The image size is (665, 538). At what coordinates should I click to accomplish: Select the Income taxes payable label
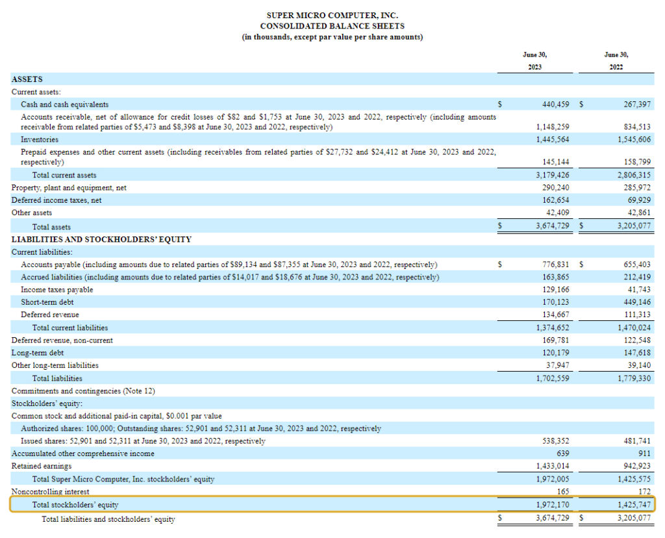click(x=57, y=290)
